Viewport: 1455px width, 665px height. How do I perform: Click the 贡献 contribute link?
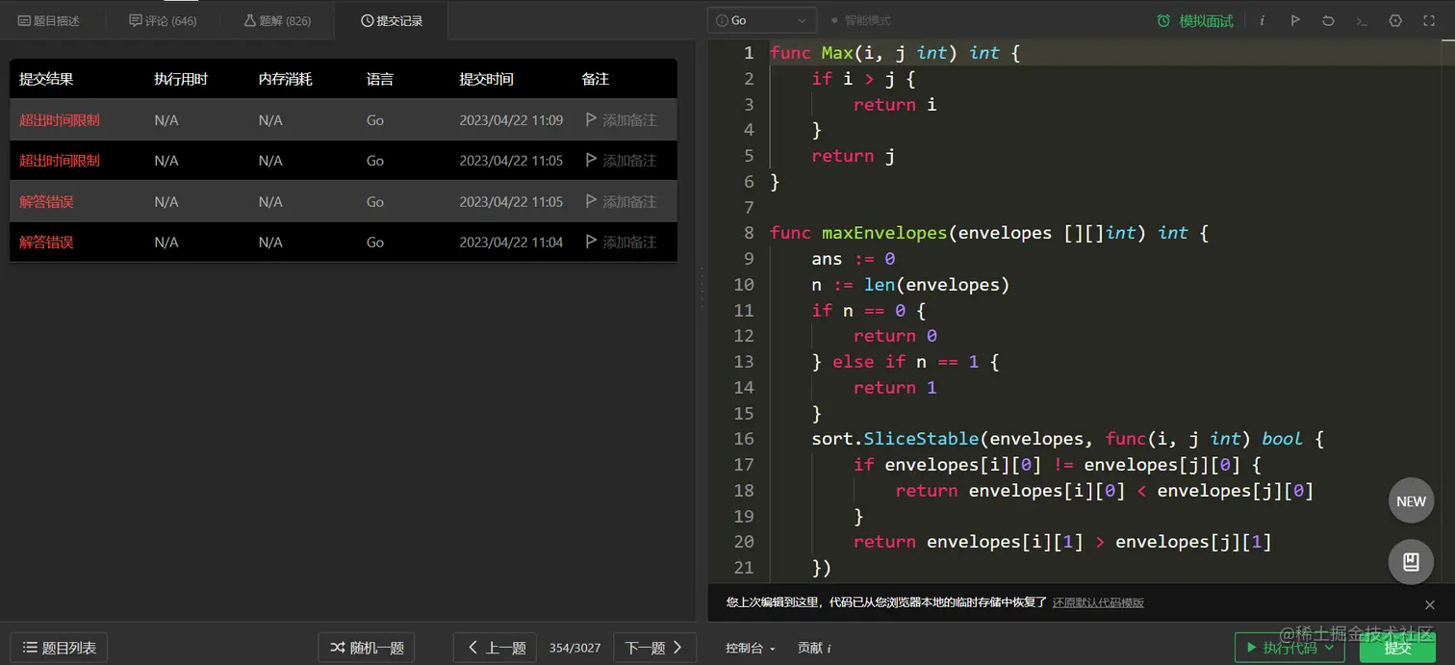coord(814,648)
